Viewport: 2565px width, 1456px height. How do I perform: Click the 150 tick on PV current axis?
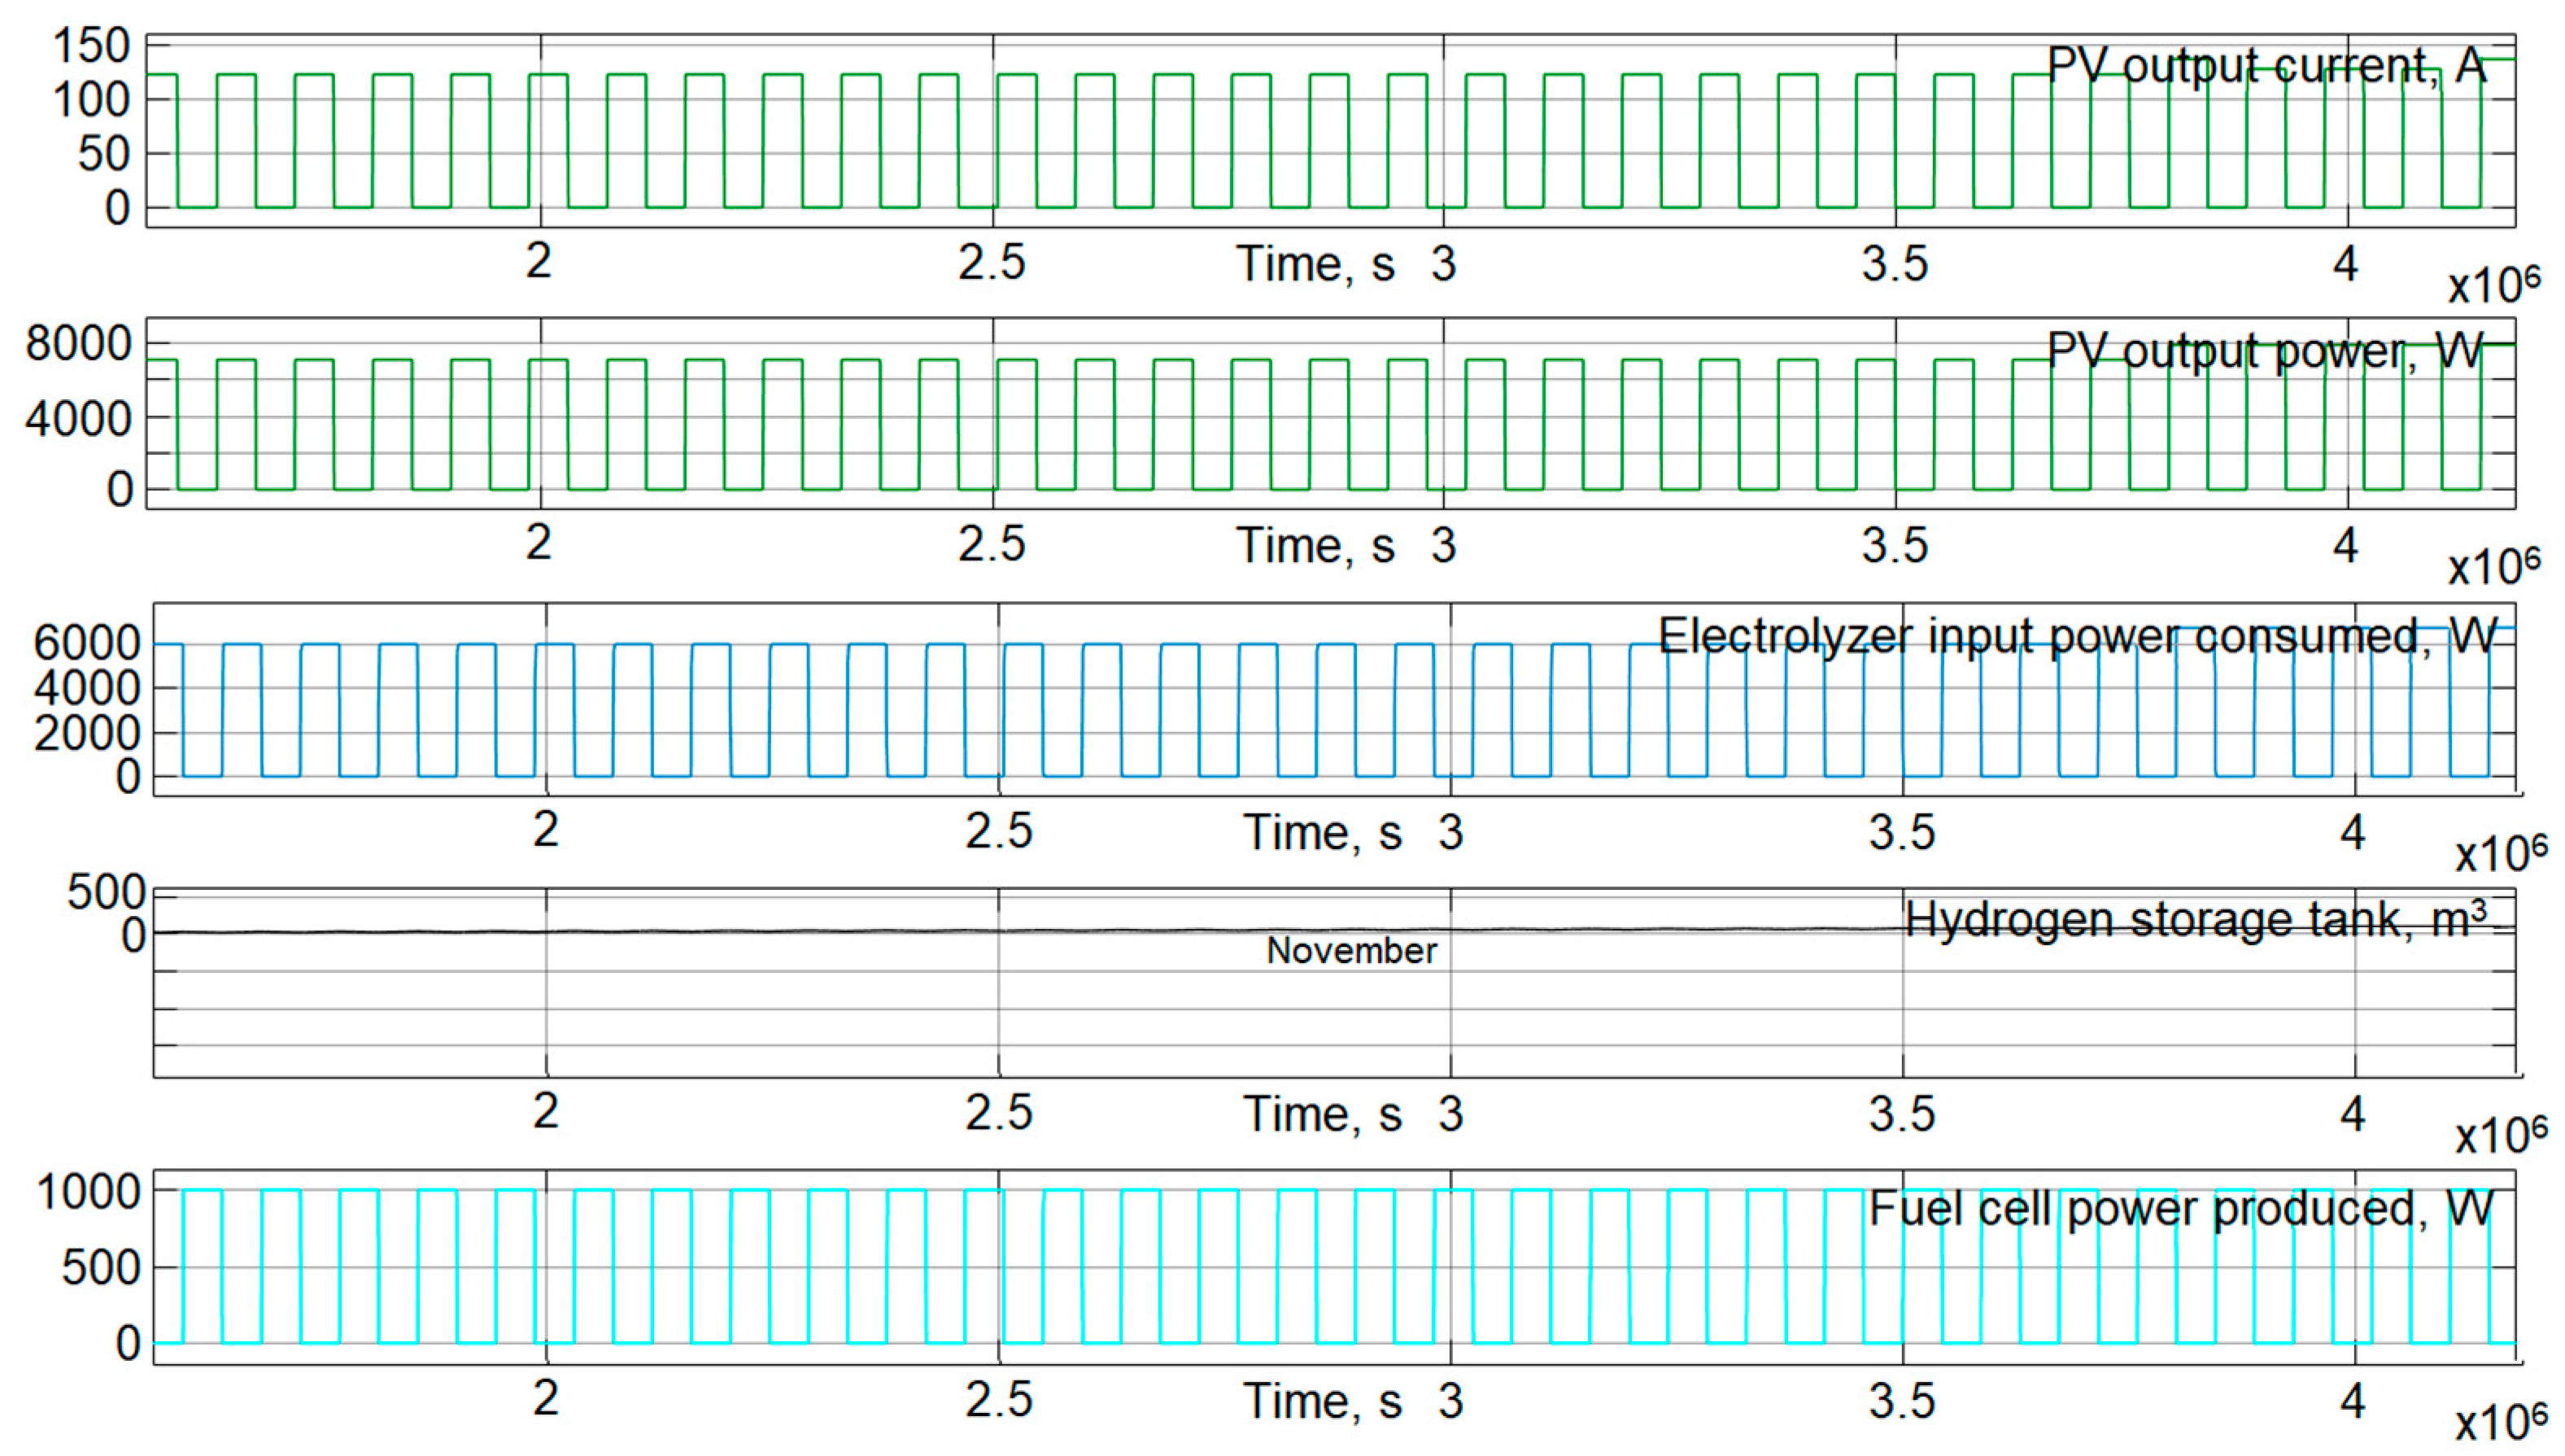tap(91, 46)
